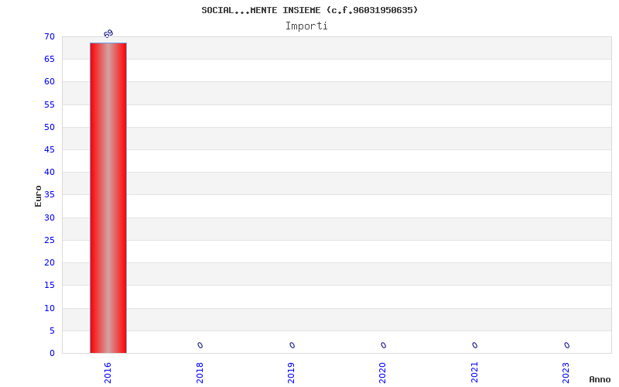
Task: Select the 2021 year label
Action: pyautogui.click(x=474, y=372)
